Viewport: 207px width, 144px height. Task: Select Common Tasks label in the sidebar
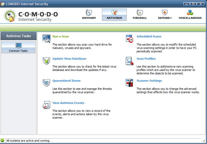click(18, 51)
